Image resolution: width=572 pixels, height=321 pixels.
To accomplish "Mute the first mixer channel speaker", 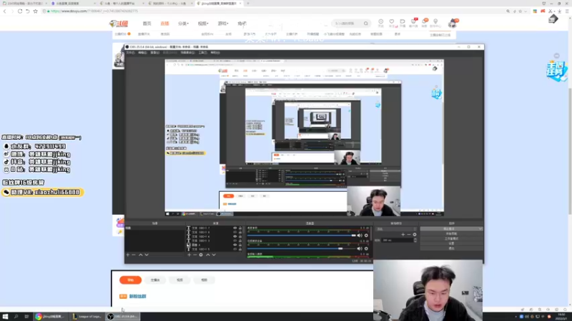I will [x=360, y=235].
